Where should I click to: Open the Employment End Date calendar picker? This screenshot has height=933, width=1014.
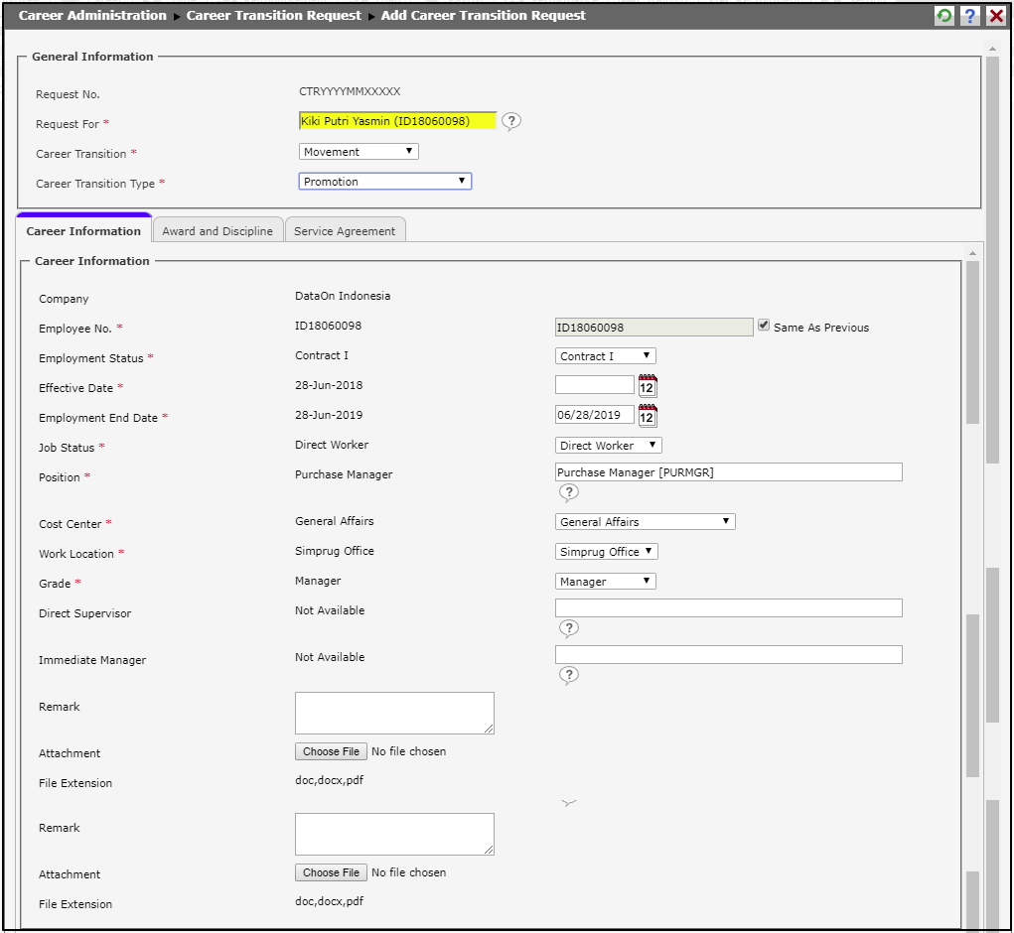pos(648,416)
